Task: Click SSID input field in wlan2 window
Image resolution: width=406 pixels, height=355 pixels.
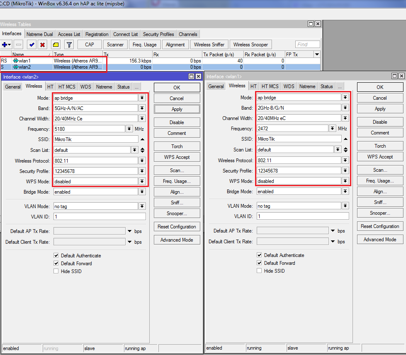Action: click(x=96, y=139)
